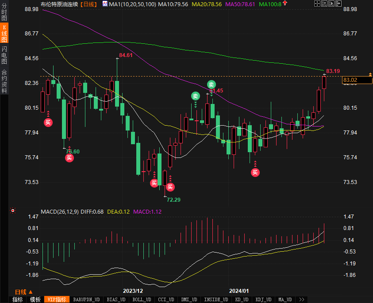This screenshot has height=303, width=373.
Task: Click the red up arrow beside MA100
Action: pos(285,4)
